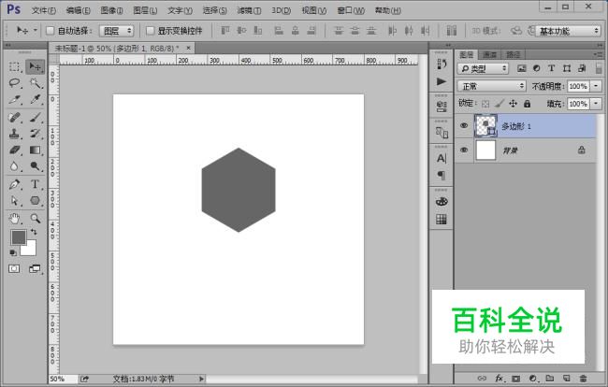Hide the 多边形 1 layer
This screenshot has width=608, height=387.
tap(464, 125)
